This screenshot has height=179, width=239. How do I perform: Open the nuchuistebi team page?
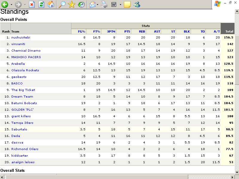(x=21, y=38)
